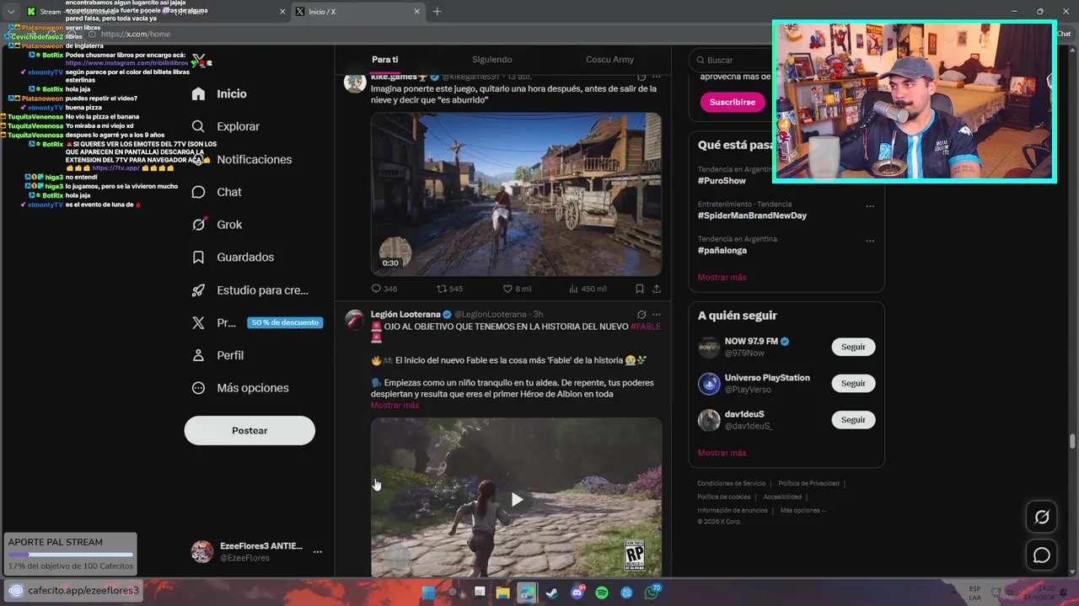
Task: Switch to the Para ti tab
Action: pos(384,60)
